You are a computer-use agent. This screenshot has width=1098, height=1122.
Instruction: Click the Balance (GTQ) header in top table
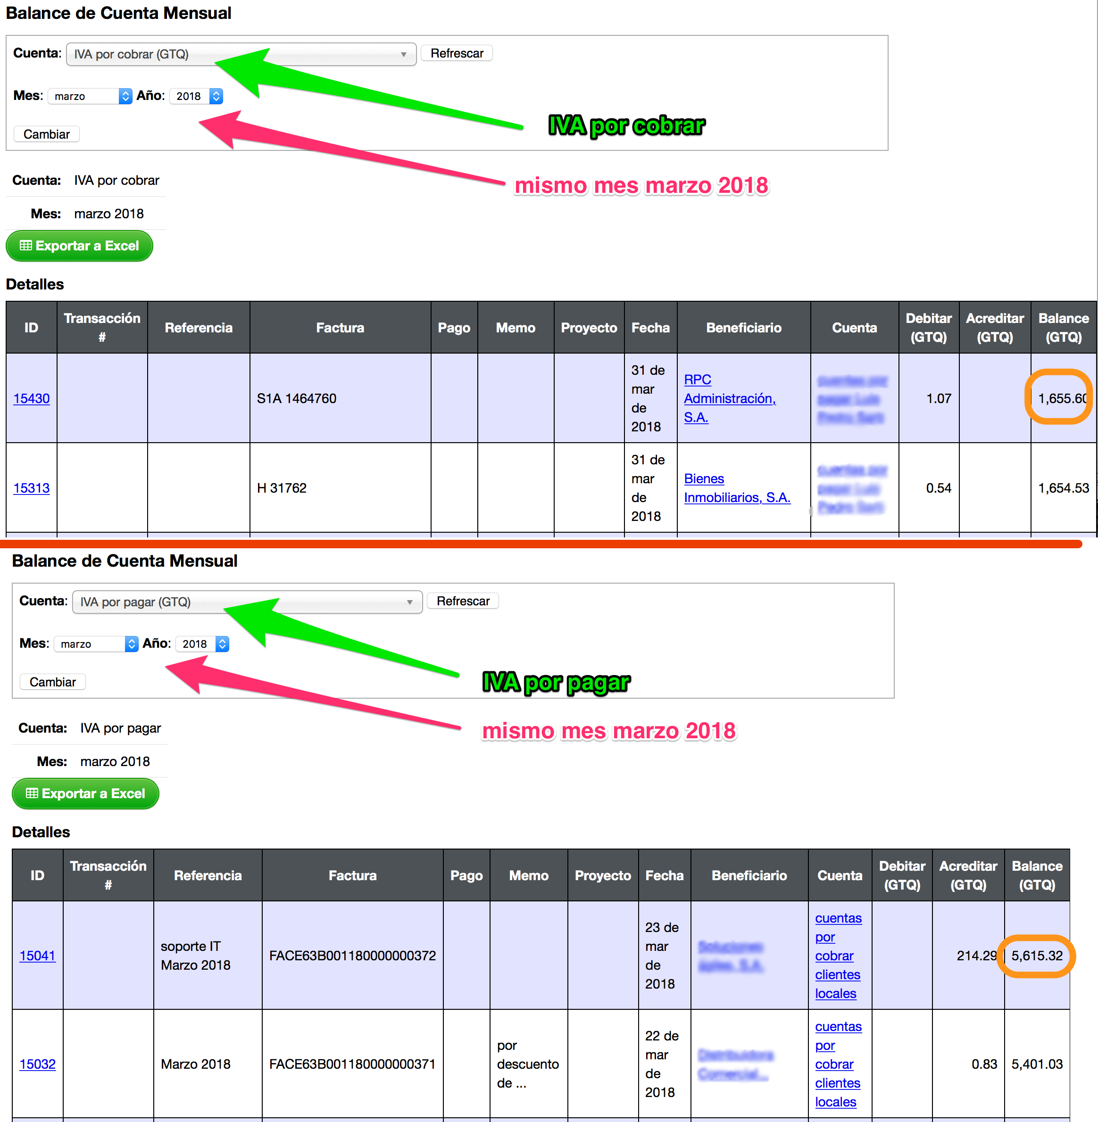[1064, 327]
